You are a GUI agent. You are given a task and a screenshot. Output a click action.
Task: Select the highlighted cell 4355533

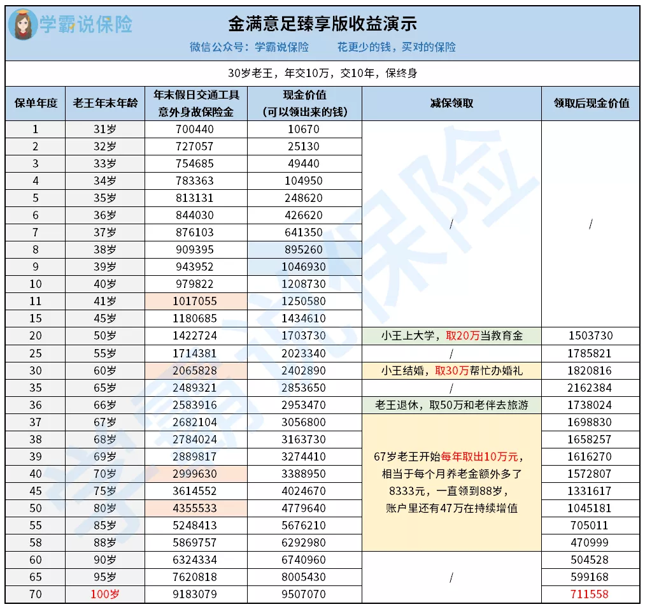click(x=195, y=508)
